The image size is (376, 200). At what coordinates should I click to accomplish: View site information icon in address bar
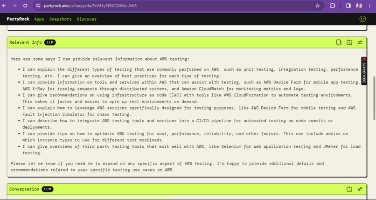tap(38, 6)
